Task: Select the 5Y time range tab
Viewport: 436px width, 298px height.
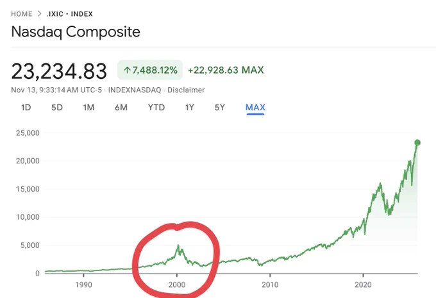Action: pos(220,107)
